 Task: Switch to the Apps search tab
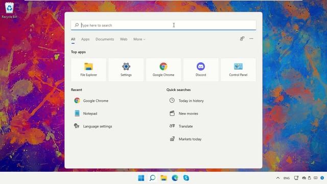[85, 39]
